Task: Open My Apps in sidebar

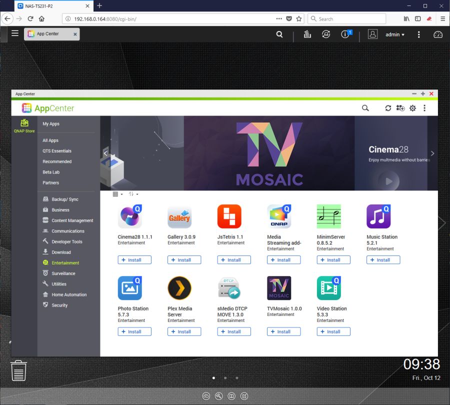Action: pos(51,123)
